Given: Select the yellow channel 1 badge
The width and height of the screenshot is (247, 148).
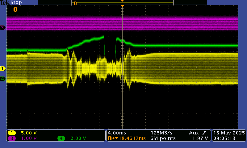Looking at the screenshot, I should (12, 133).
